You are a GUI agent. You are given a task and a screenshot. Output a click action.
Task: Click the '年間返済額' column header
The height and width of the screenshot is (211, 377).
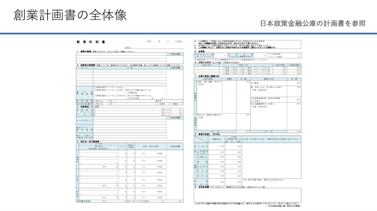294,65
